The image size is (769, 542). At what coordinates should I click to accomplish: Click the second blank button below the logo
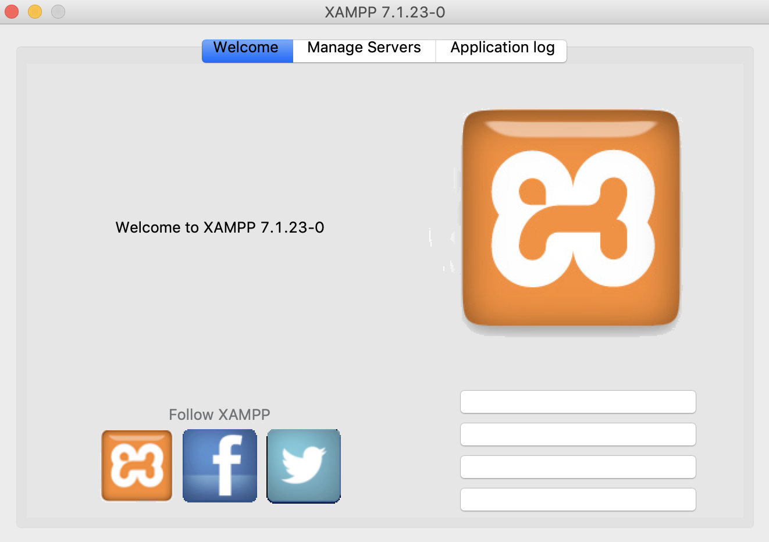tap(578, 434)
